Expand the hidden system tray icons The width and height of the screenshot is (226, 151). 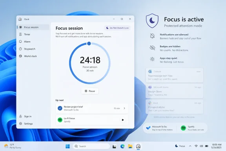190,146
